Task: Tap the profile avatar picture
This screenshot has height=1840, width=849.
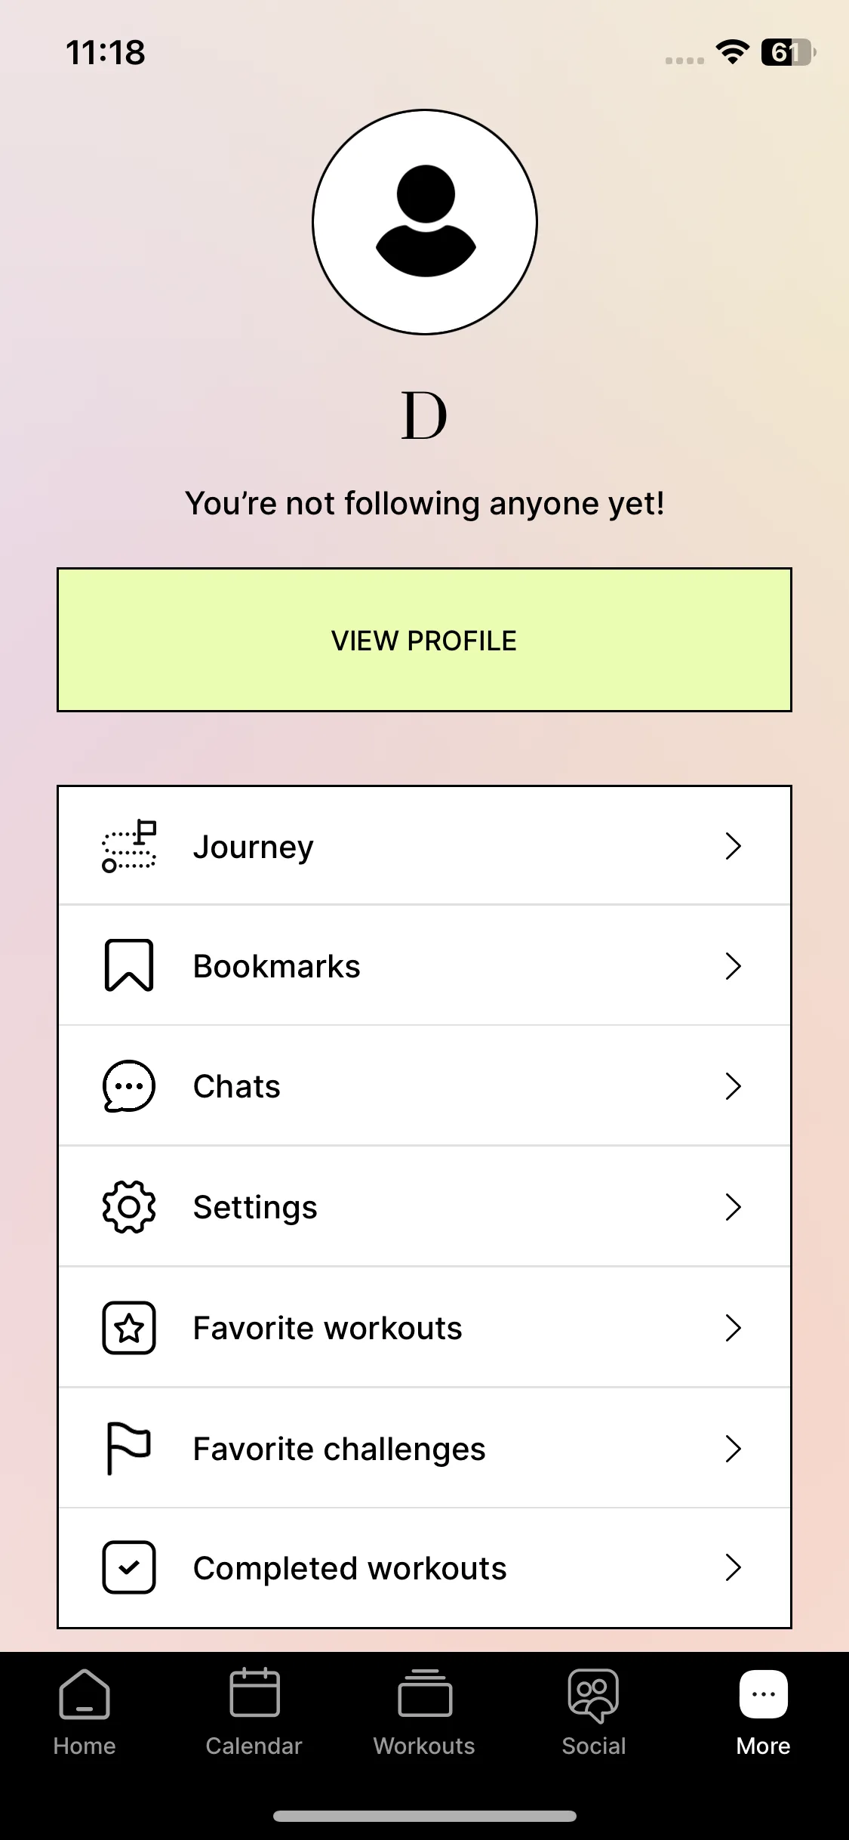Action: pyautogui.click(x=425, y=222)
